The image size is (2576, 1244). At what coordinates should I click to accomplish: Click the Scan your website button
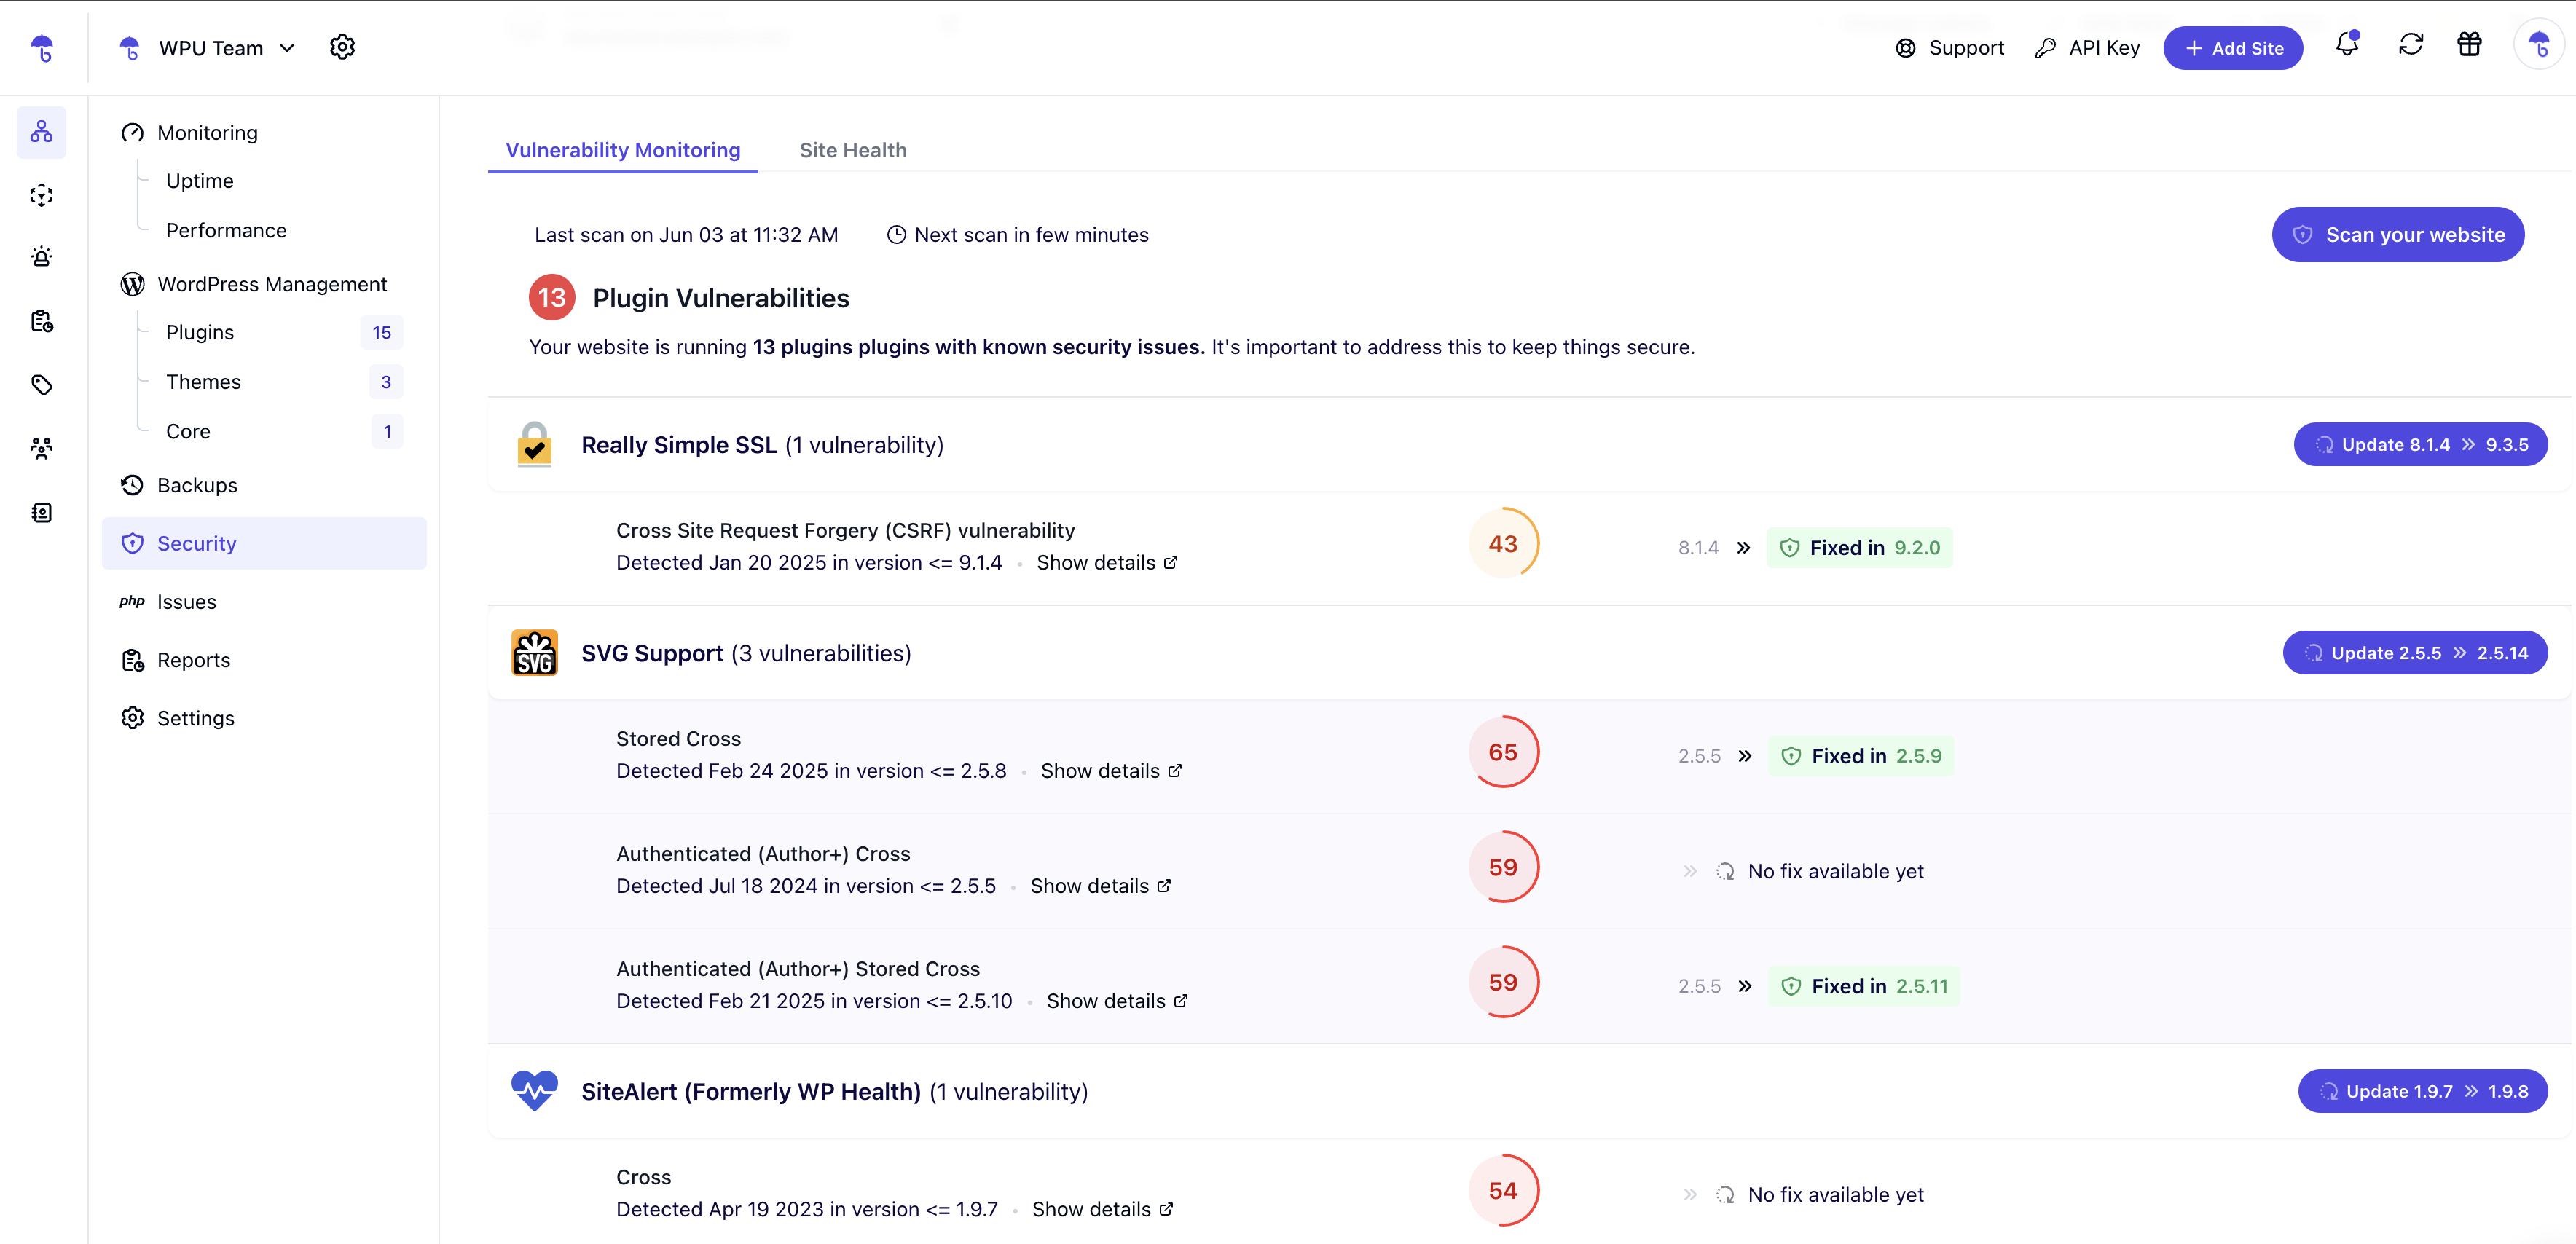2397,235
